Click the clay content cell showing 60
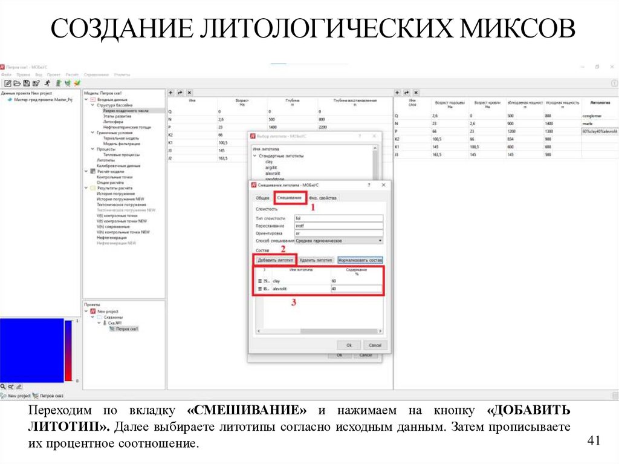The height and width of the screenshot is (464, 619). point(357,281)
